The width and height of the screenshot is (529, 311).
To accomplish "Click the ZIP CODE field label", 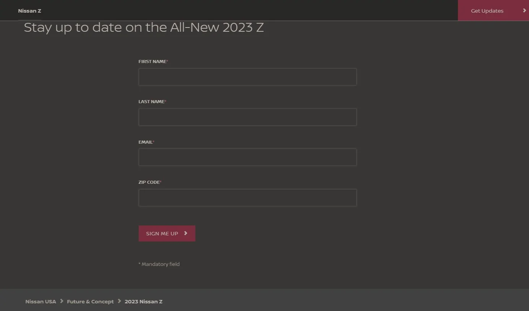I will [x=150, y=182].
